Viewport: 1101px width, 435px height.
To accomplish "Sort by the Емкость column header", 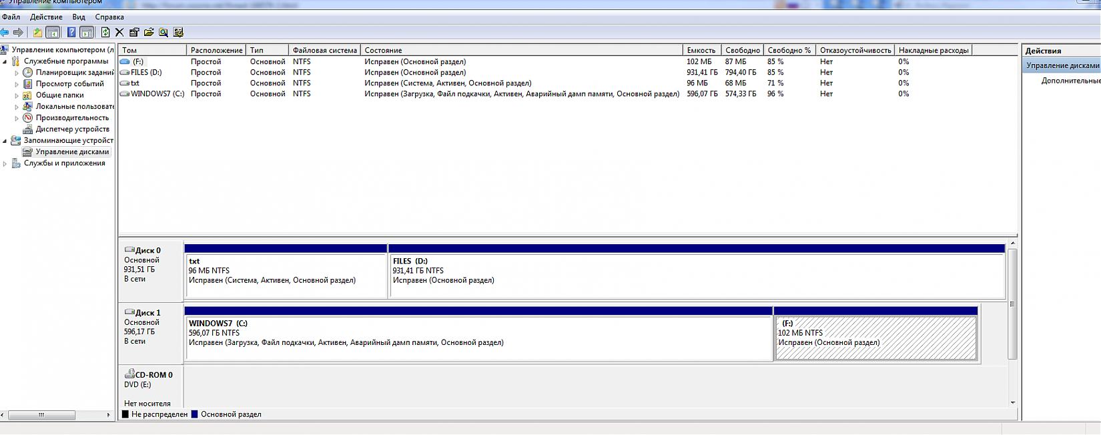I will tap(702, 50).
